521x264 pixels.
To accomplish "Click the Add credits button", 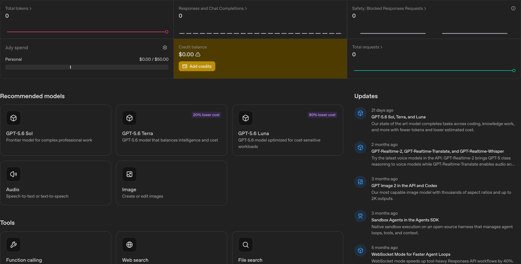I will click(x=197, y=66).
